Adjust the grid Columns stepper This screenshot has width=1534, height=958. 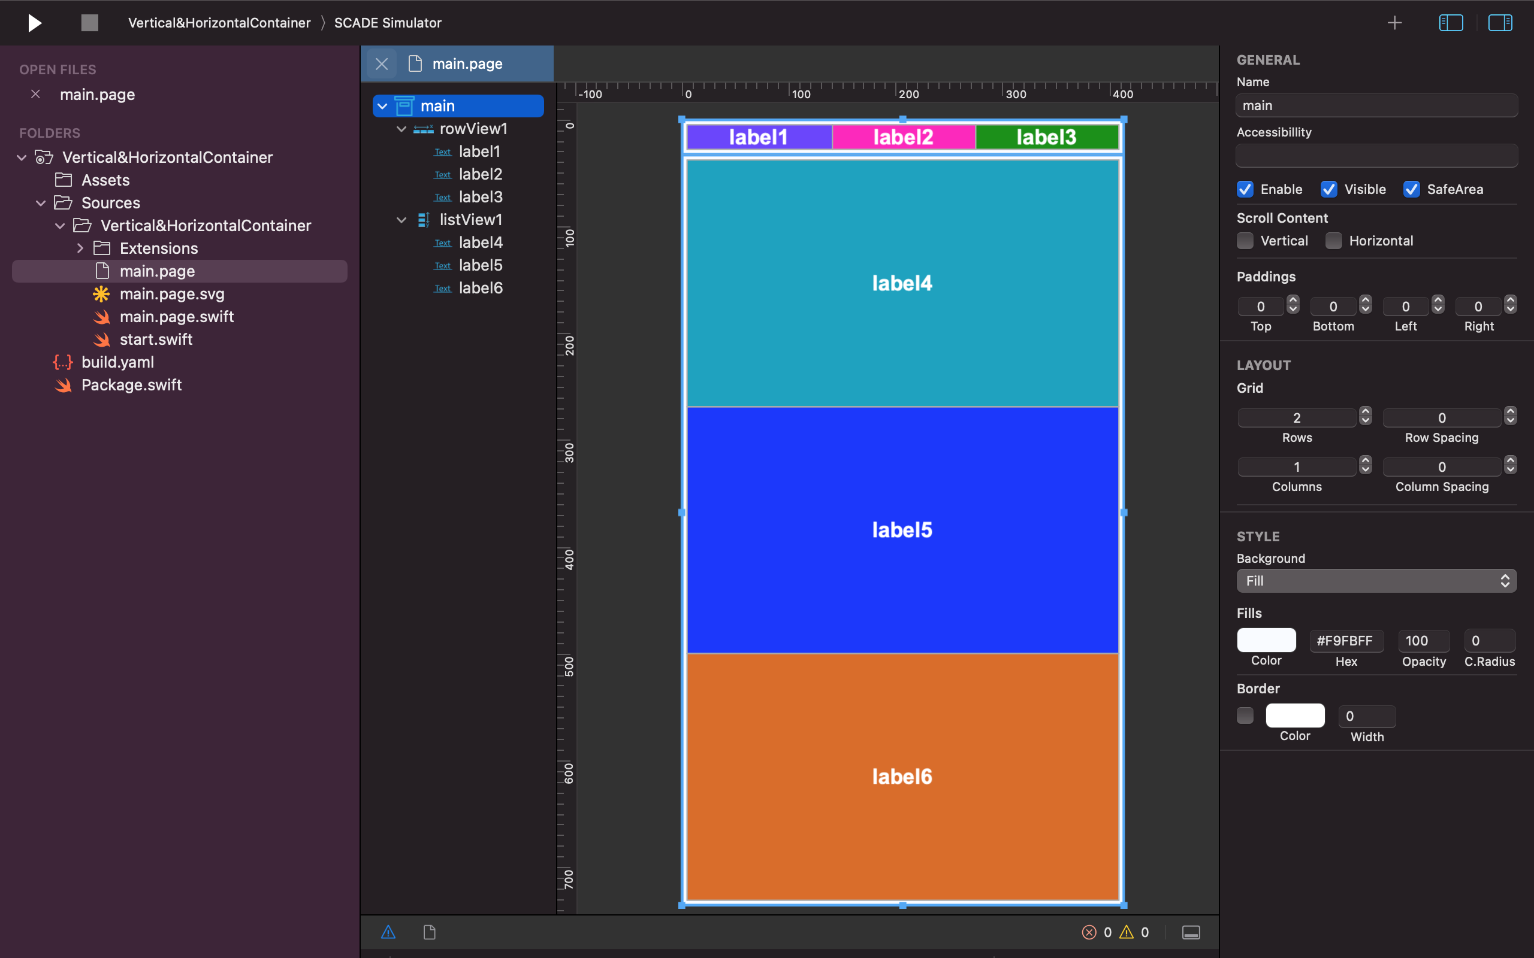[x=1366, y=466]
